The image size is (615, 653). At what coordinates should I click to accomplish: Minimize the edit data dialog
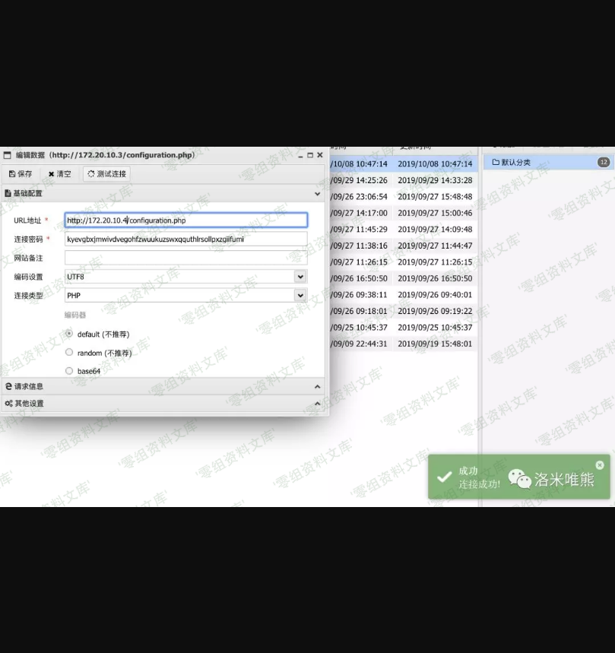301,155
